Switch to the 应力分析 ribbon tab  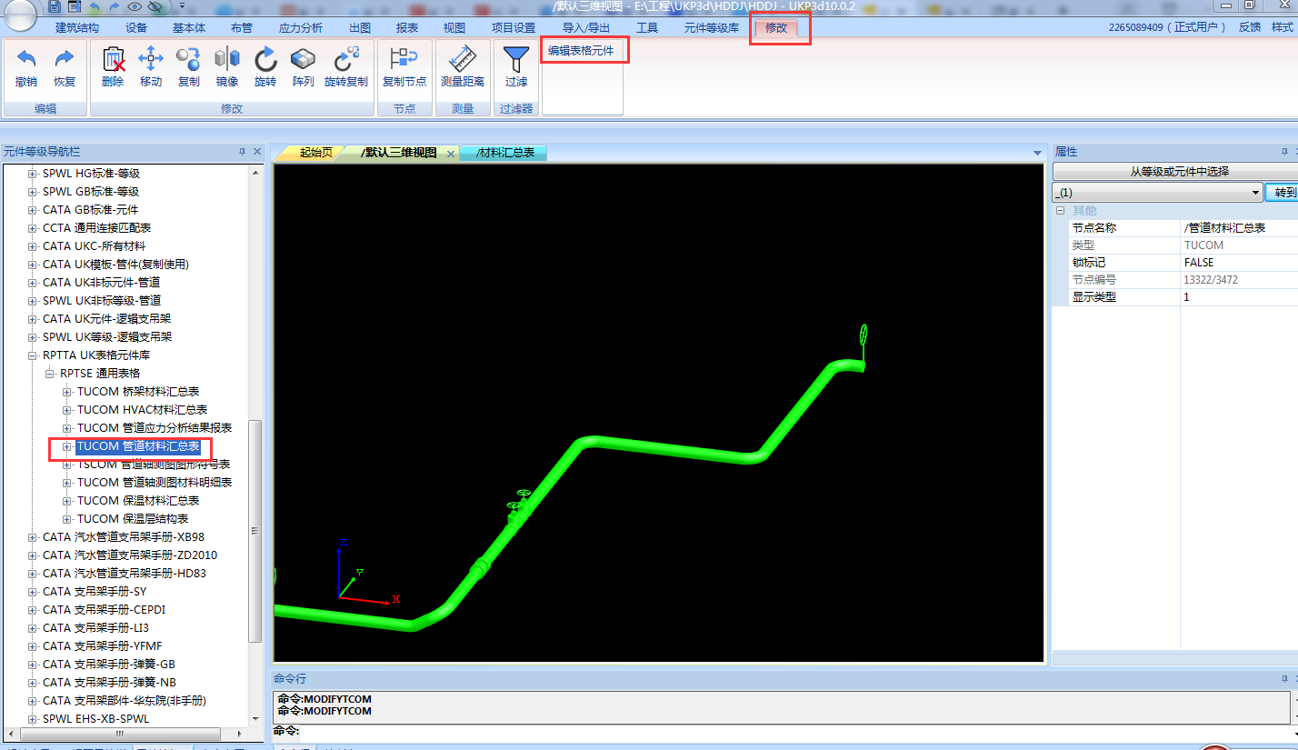[300, 28]
